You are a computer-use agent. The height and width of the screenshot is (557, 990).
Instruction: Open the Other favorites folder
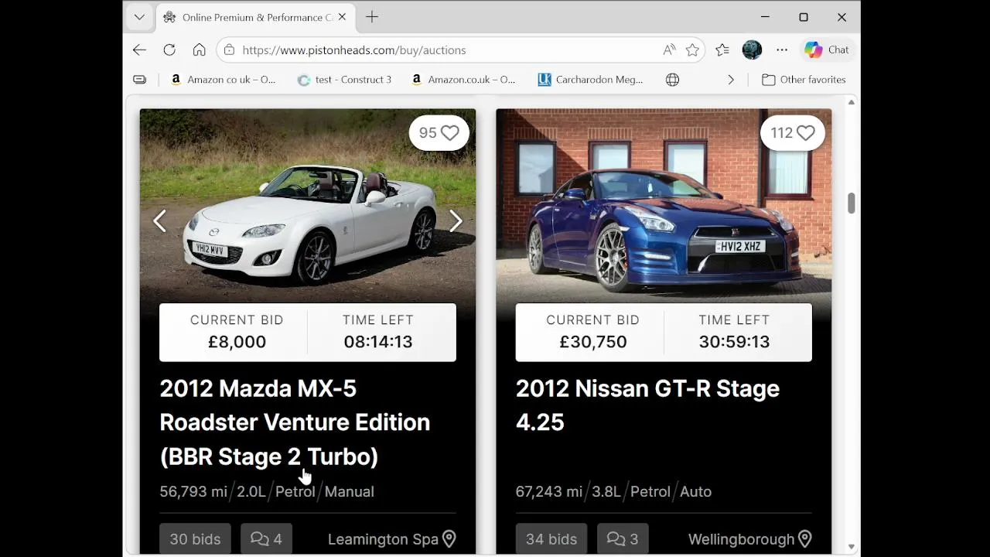point(804,80)
